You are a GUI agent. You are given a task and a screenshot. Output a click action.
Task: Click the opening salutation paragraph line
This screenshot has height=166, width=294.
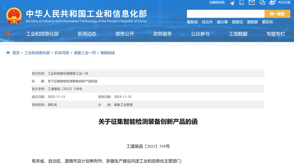(x=107, y=161)
